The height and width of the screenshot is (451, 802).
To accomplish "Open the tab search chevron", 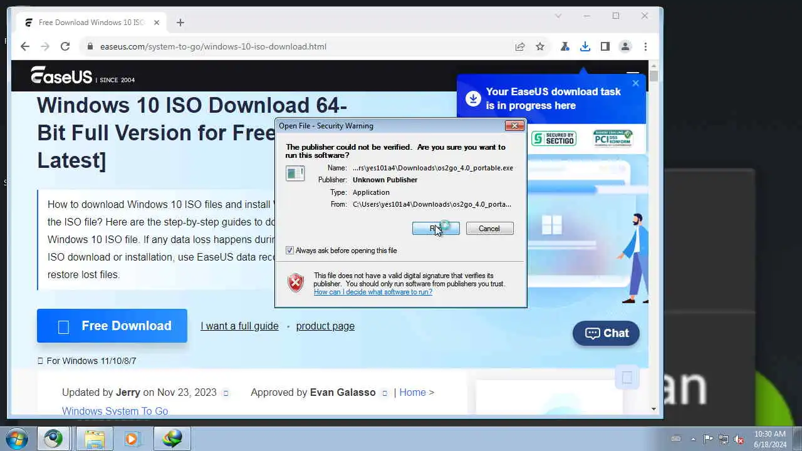I will pos(558,16).
